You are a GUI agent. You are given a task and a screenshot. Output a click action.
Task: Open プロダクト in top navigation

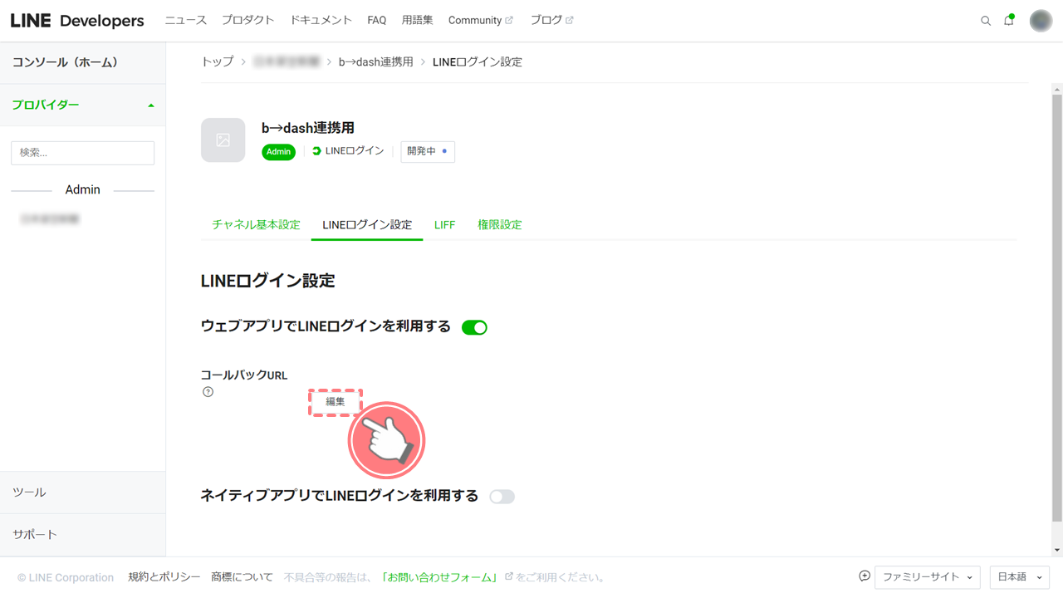[x=247, y=20]
